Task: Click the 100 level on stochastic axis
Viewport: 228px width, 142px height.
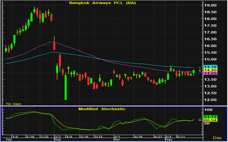Action: (208, 110)
